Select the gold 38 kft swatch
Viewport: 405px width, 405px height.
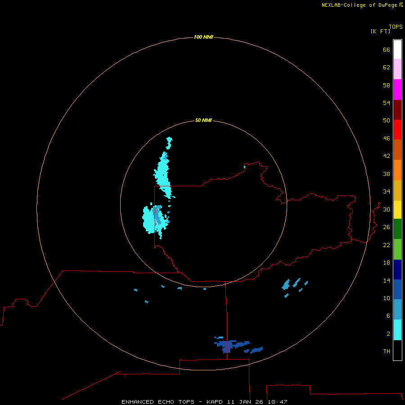pos(397,190)
